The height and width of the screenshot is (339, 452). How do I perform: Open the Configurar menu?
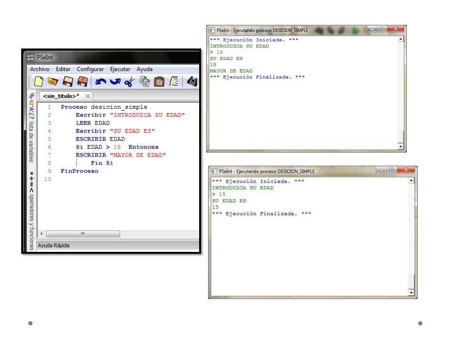[x=90, y=69]
